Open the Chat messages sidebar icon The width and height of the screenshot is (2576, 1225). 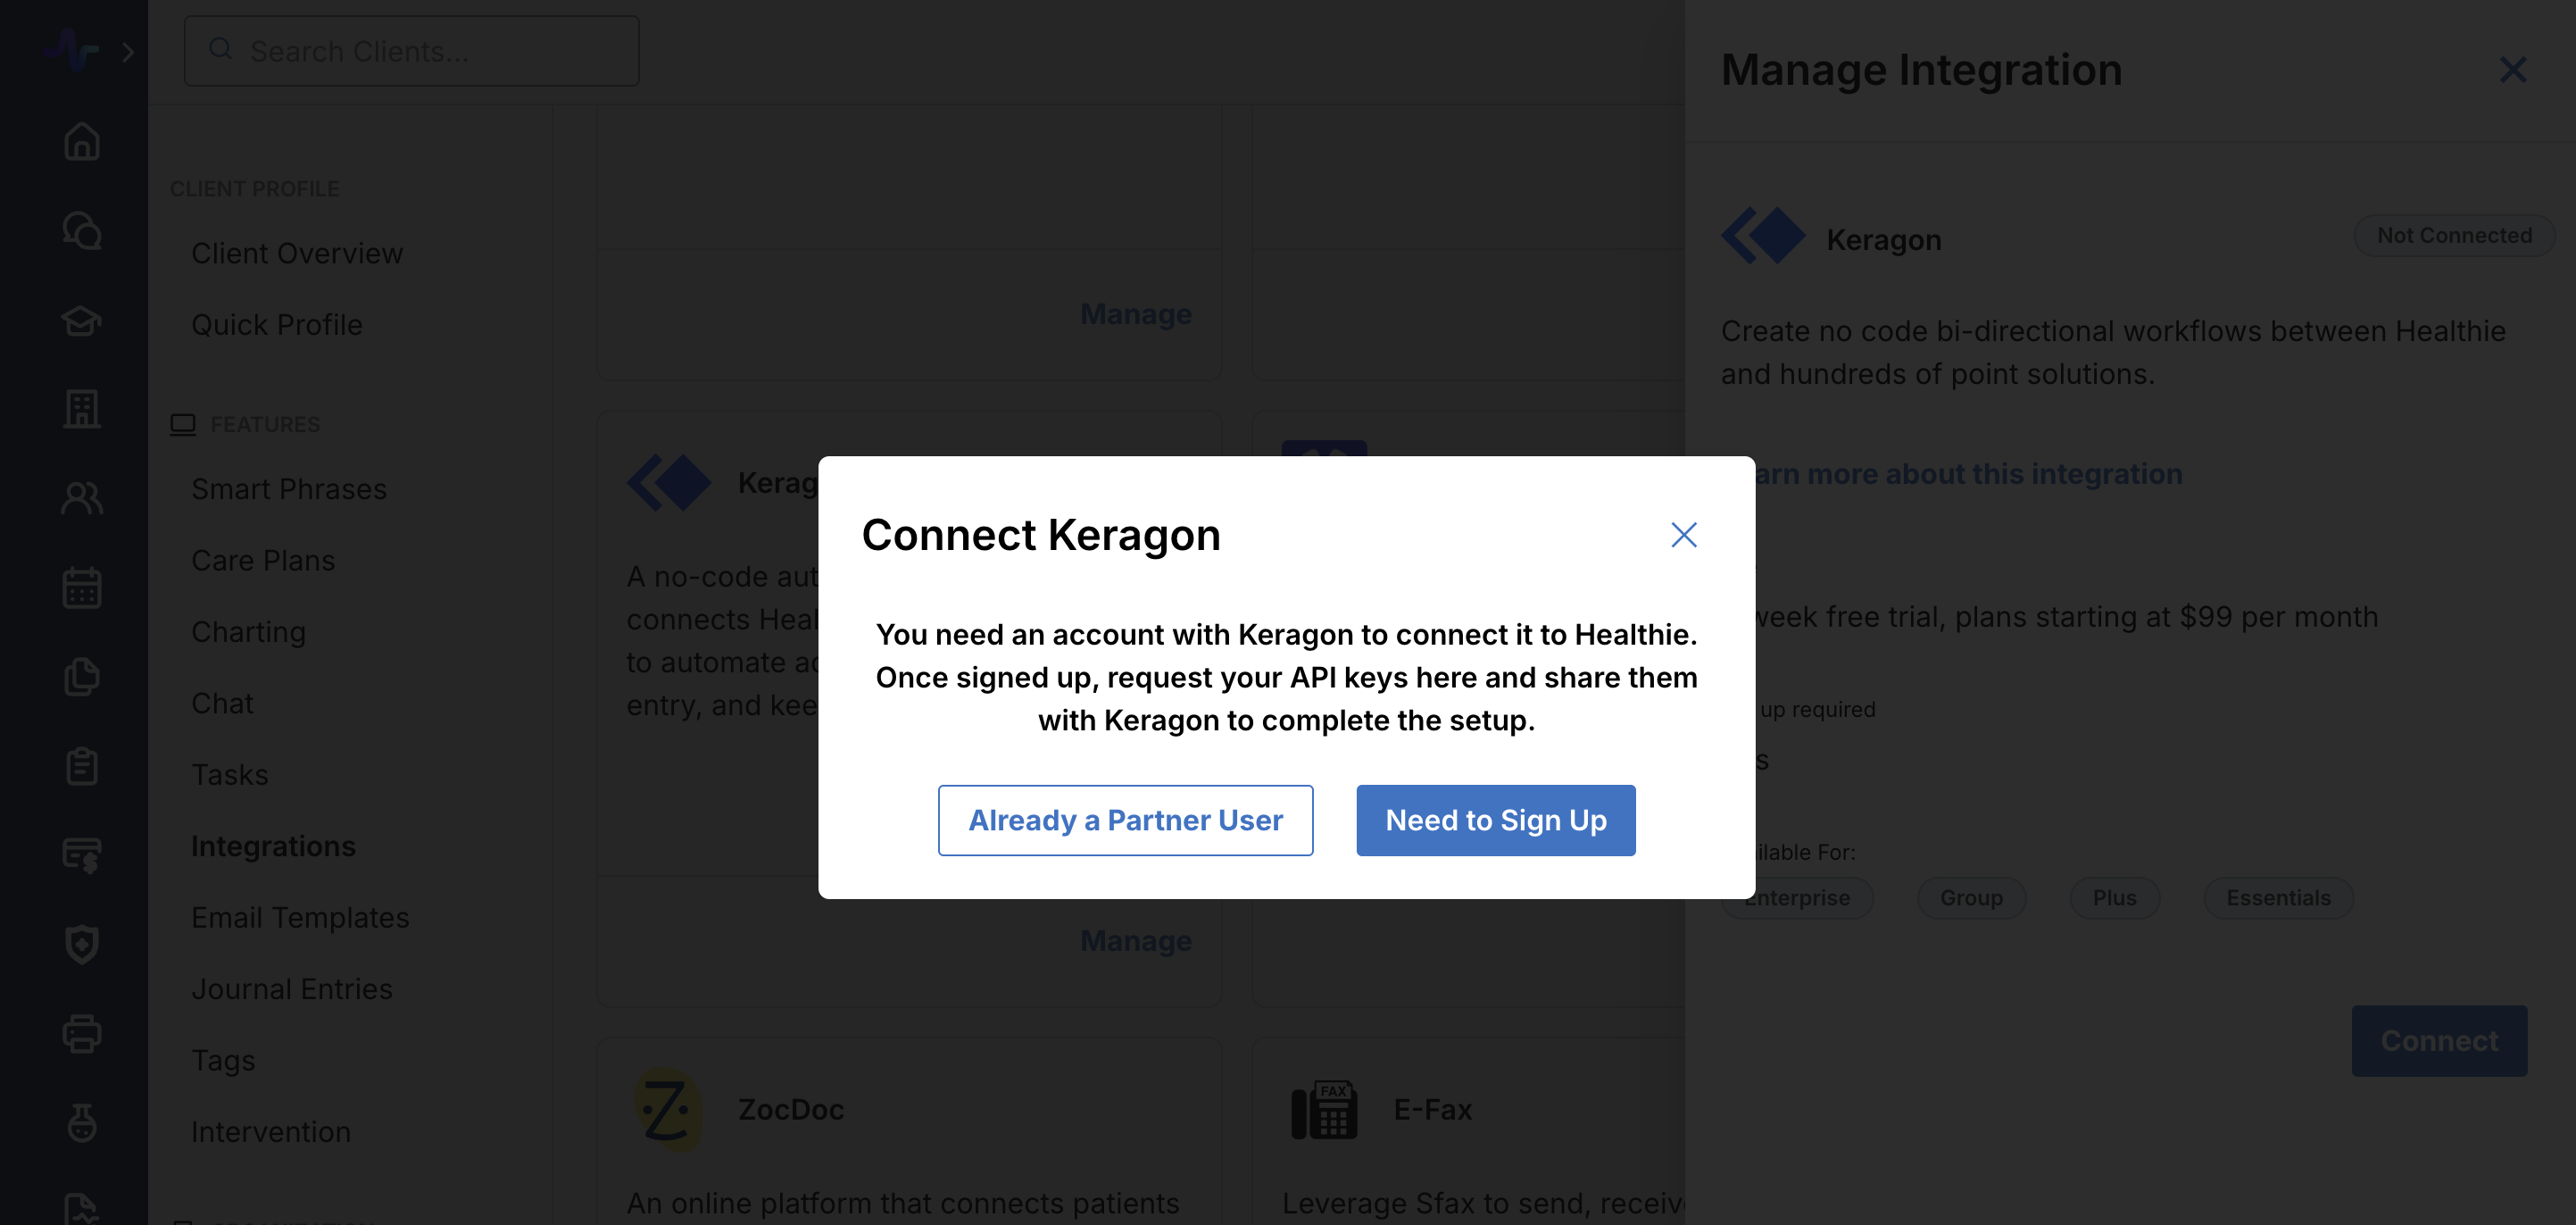(81, 231)
